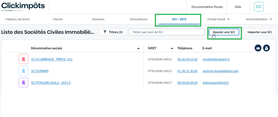Sort by Dénomination sociale arrow
278x117 pixels.
coord(138,48)
